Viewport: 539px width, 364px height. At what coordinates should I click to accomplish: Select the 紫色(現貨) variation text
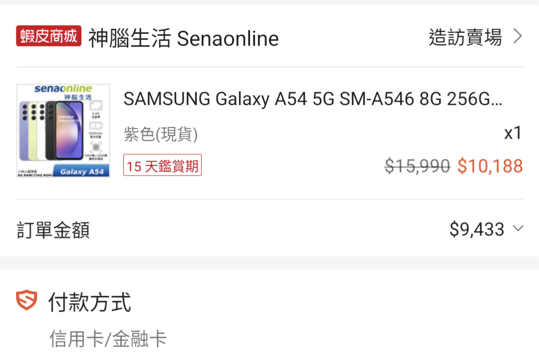(161, 134)
